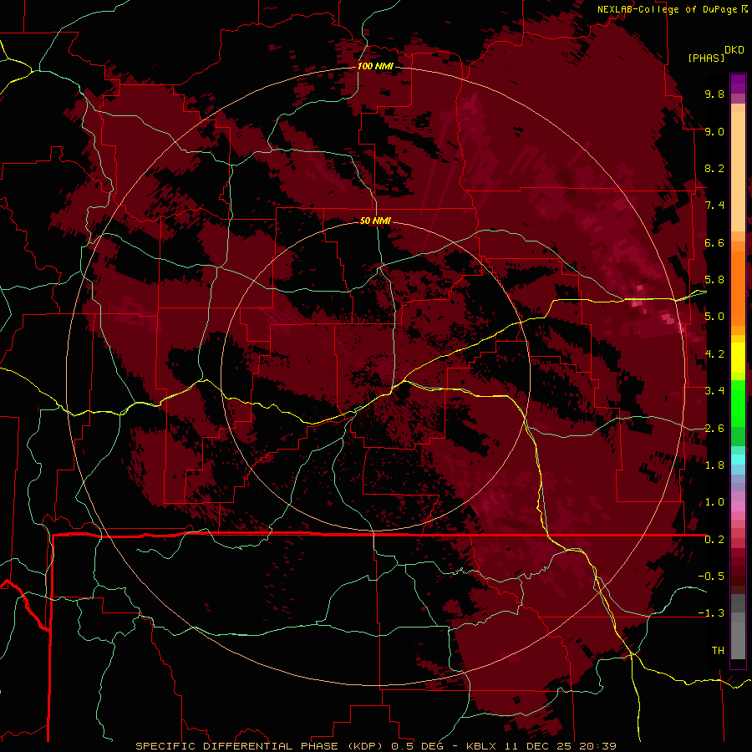Click the [PHAS] legend heading
The width and height of the screenshot is (752, 752).
point(706,58)
